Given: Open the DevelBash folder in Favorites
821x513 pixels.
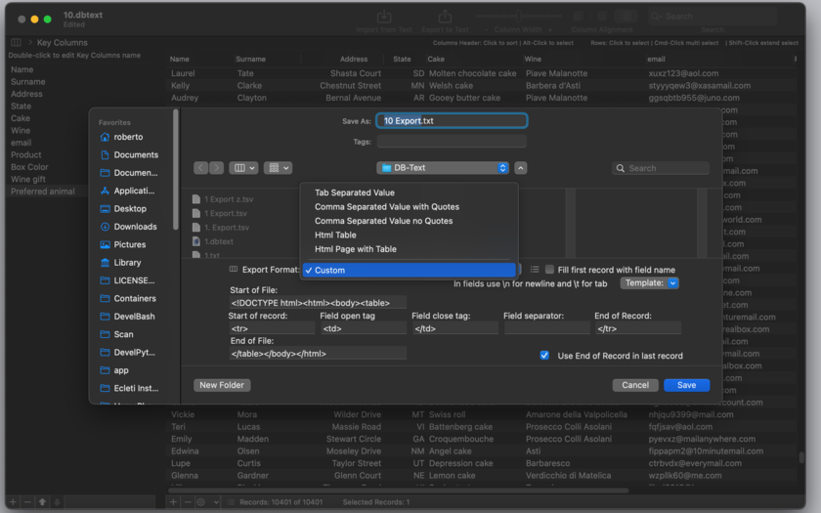Looking at the screenshot, I should (x=129, y=317).
